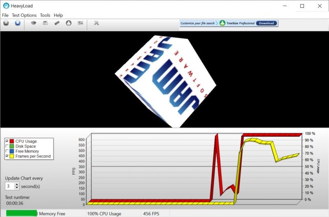Screen dimensions: 329x217
Task: Uncheck the CPU Usage checkbox
Action: point(7,141)
